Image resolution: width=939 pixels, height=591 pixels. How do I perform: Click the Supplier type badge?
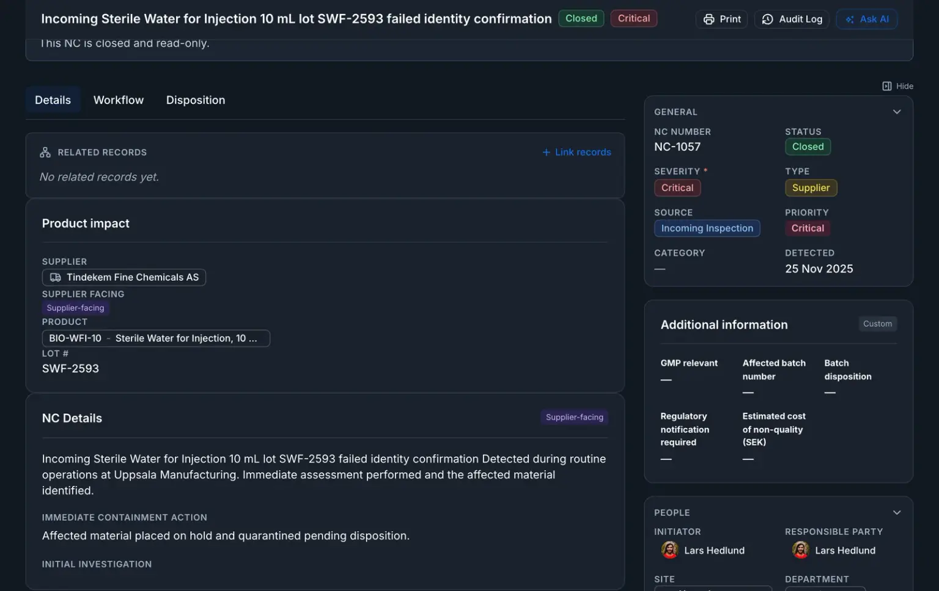[811, 188]
